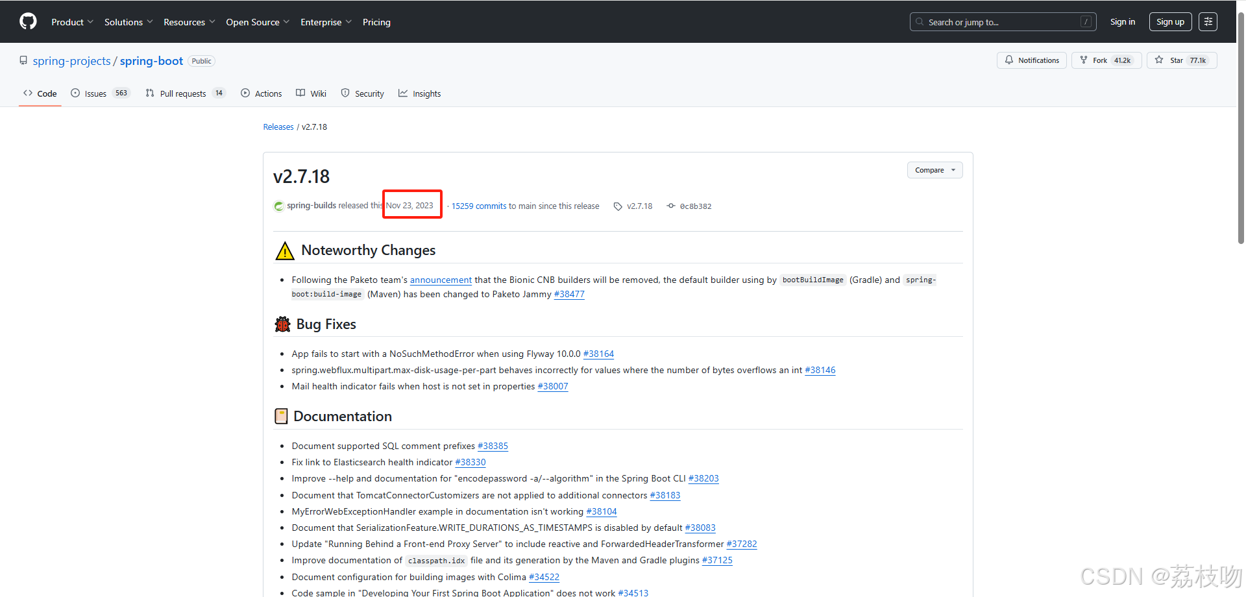
Task: Open the Paketo announcement link
Action: coord(441,280)
